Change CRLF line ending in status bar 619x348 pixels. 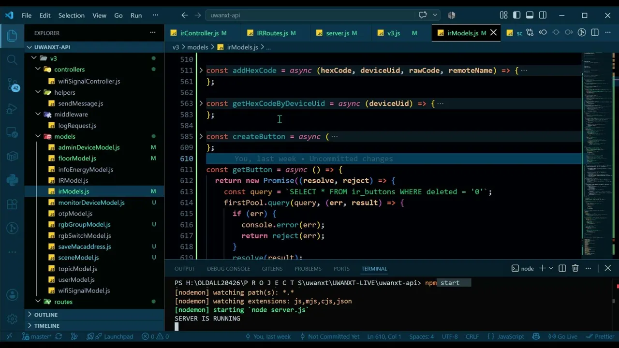(x=472, y=336)
